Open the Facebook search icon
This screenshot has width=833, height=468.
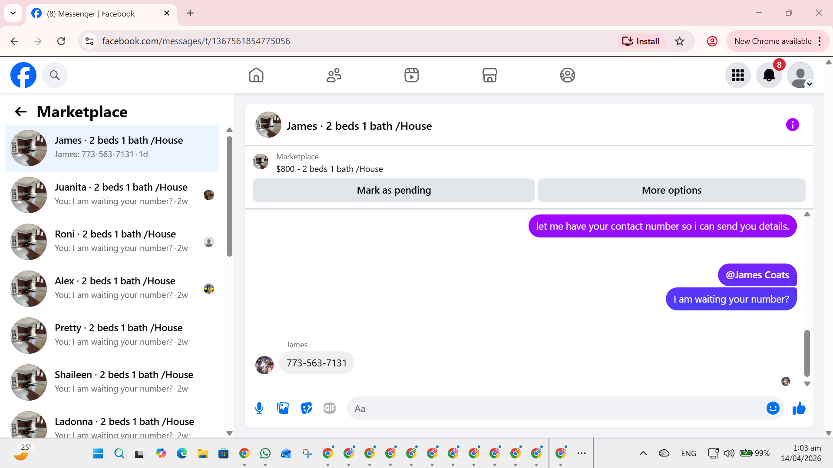pyautogui.click(x=55, y=75)
